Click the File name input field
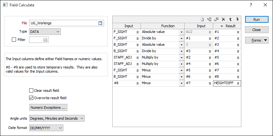The height and width of the screenshot is (136, 273). point(63,23)
